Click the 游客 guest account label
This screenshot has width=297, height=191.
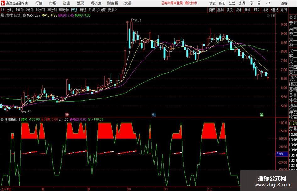coord(284,3)
